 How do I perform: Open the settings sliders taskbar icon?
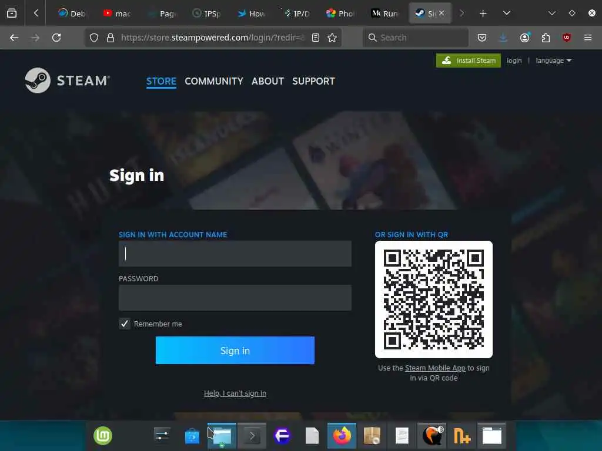coord(162,436)
